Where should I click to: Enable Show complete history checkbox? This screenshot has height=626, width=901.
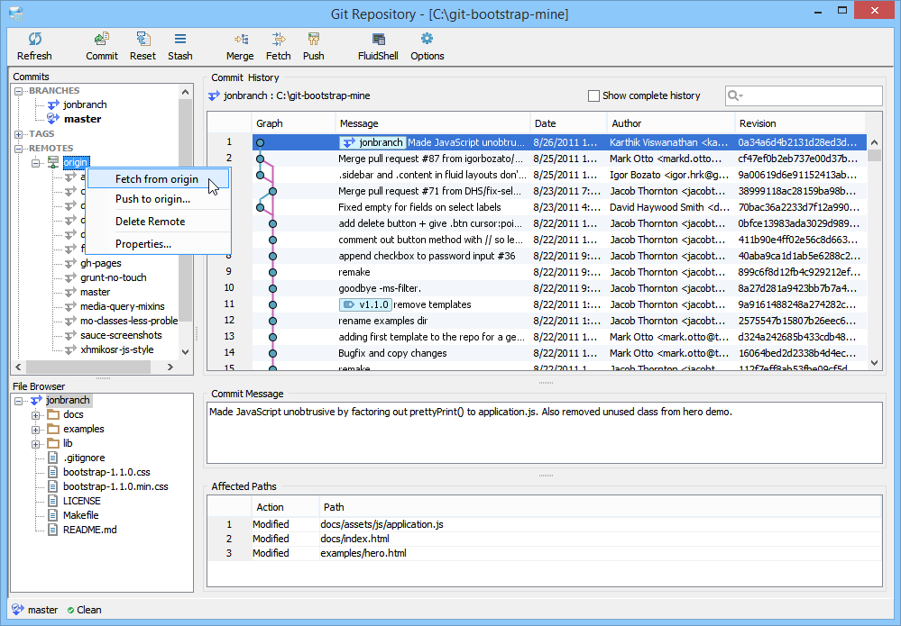(593, 95)
